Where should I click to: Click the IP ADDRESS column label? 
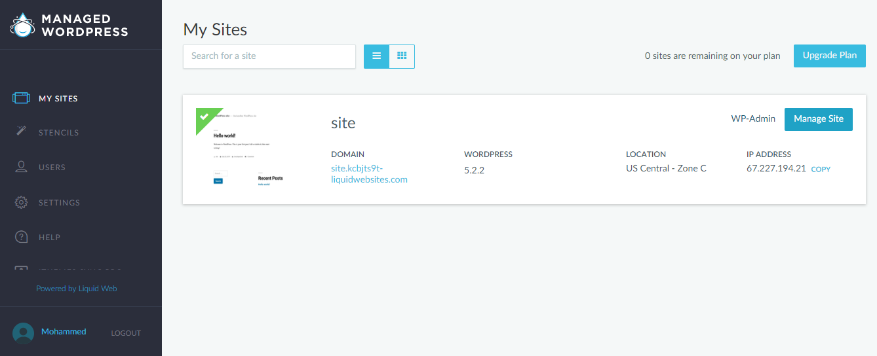[769, 154]
